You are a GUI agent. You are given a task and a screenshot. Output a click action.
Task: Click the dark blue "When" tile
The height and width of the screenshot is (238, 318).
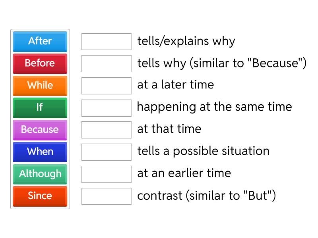[40, 152]
